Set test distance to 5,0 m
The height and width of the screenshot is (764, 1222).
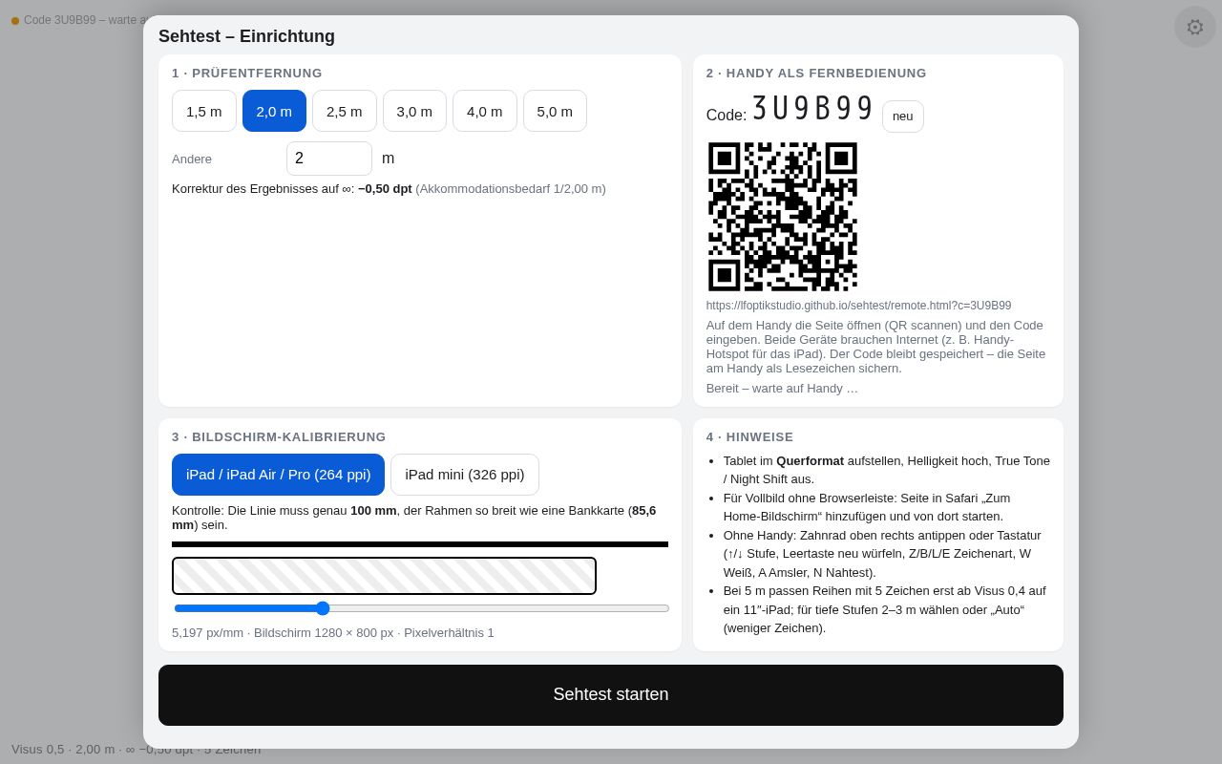tap(555, 111)
